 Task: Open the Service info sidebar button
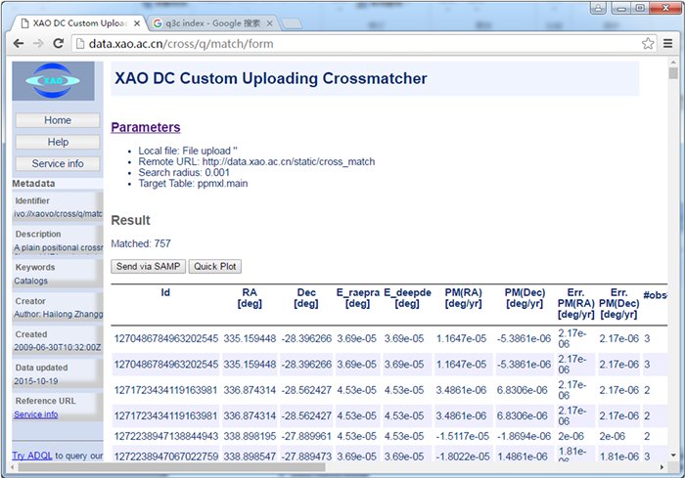pos(58,163)
